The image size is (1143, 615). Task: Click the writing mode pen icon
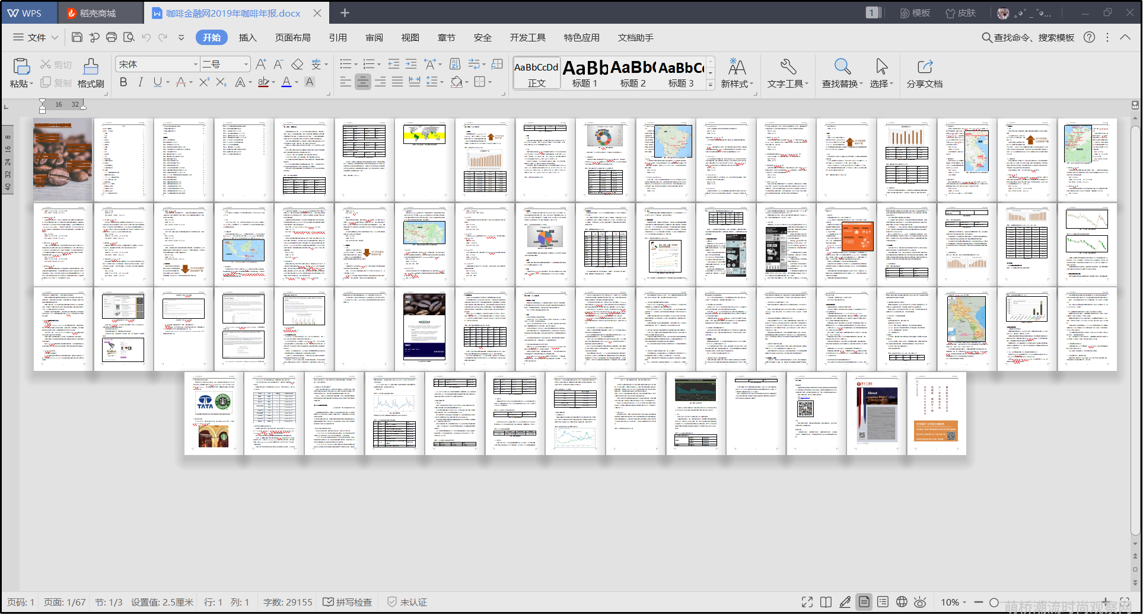pyautogui.click(x=845, y=602)
